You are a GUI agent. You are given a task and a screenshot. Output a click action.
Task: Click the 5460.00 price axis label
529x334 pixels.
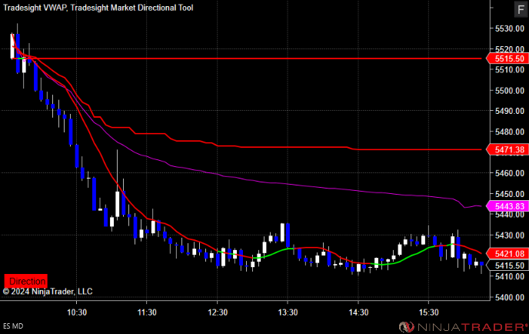[x=510, y=173]
